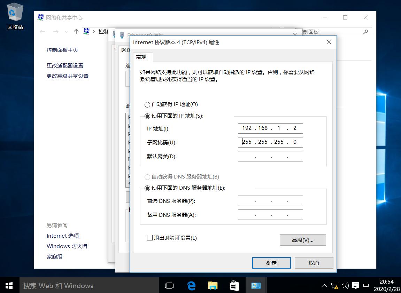The height and width of the screenshot is (293, 401).
Task: Open the Action Center notification icon
Action: coord(356,285)
